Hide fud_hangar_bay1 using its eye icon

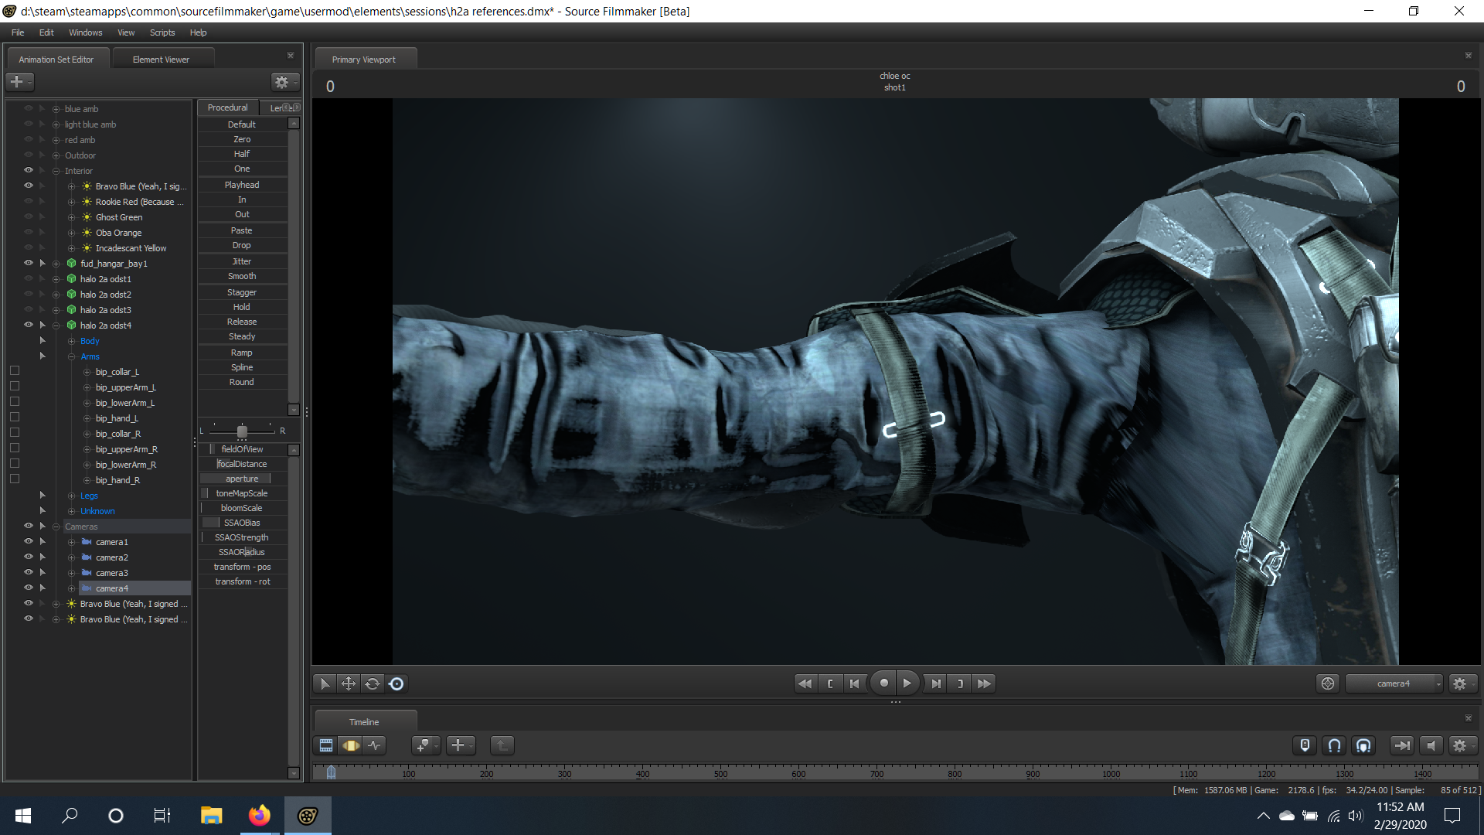pos(29,263)
